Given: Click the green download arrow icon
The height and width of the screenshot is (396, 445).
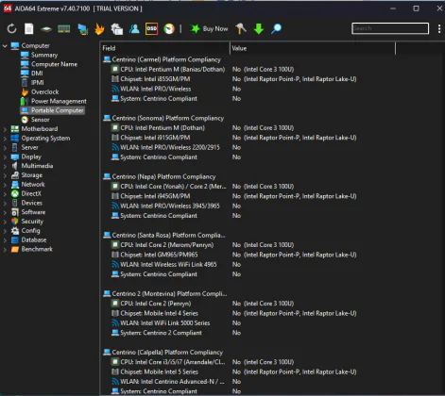Looking at the screenshot, I should [x=259, y=29].
